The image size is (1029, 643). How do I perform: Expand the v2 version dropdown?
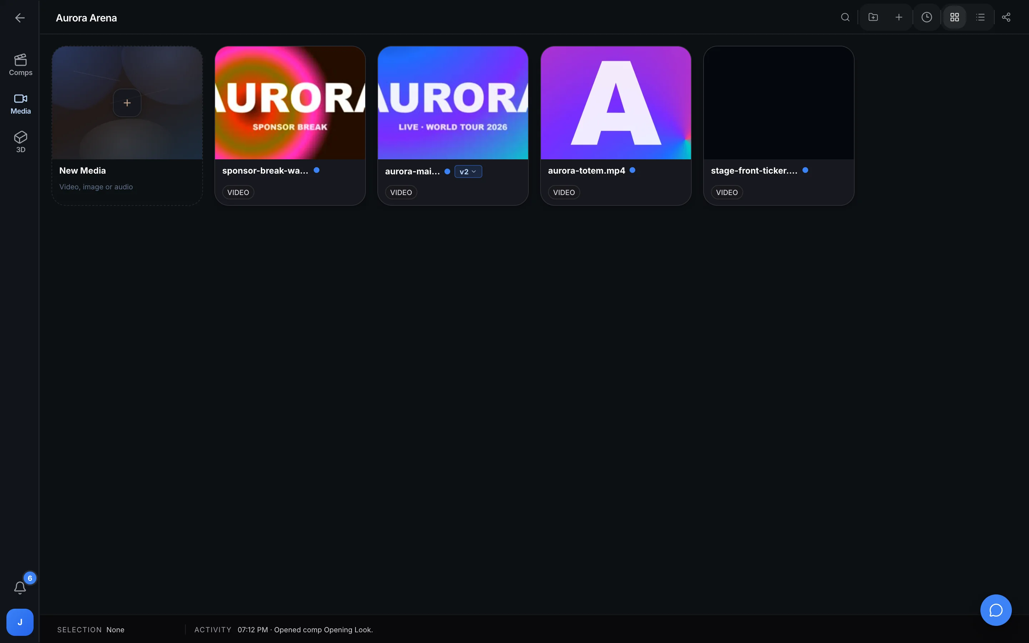click(x=468, y=172)
